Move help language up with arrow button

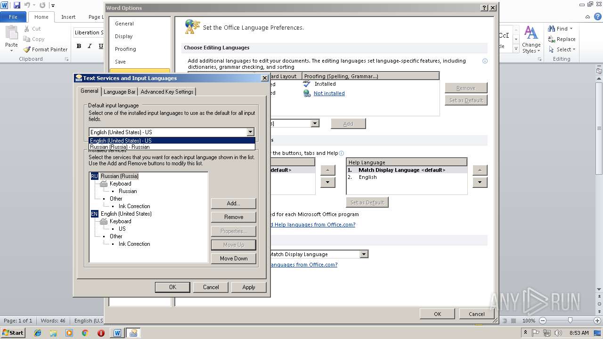(480, 170)
